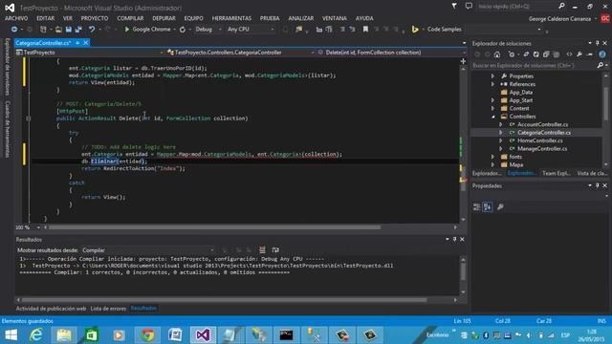The width and height of the screenshot is (612, 344).
Task: Open the ARCHIVO menu
Action: coord(16,18)
